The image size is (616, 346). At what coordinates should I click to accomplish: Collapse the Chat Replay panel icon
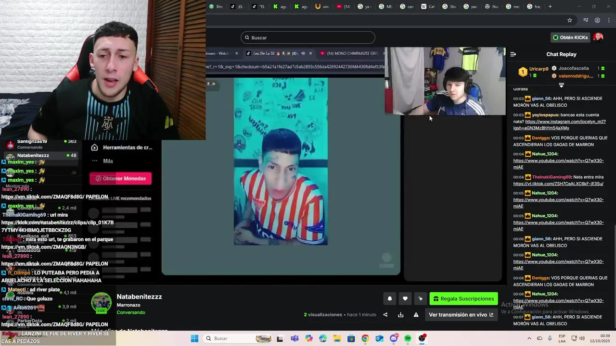pos(513,54)
